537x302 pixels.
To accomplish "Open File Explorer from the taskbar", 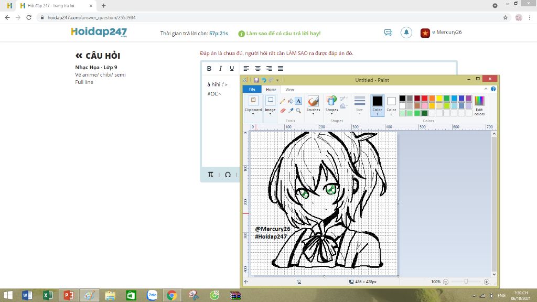I will 110,295.
